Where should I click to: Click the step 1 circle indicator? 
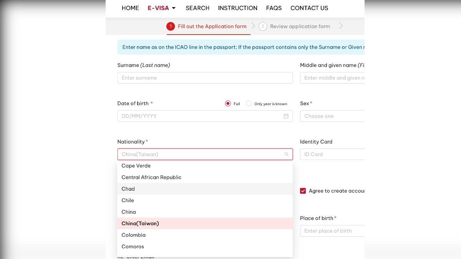click(171, 26)
